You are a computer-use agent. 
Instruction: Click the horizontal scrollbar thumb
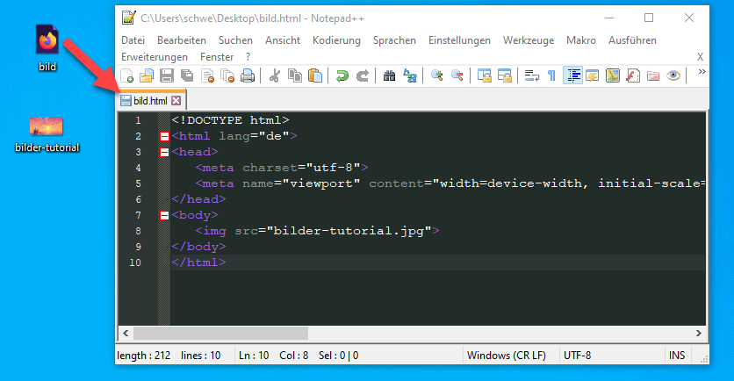click(x=221, y=334)
